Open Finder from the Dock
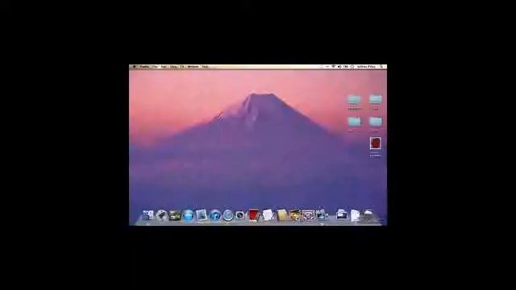 coord(148,215)
